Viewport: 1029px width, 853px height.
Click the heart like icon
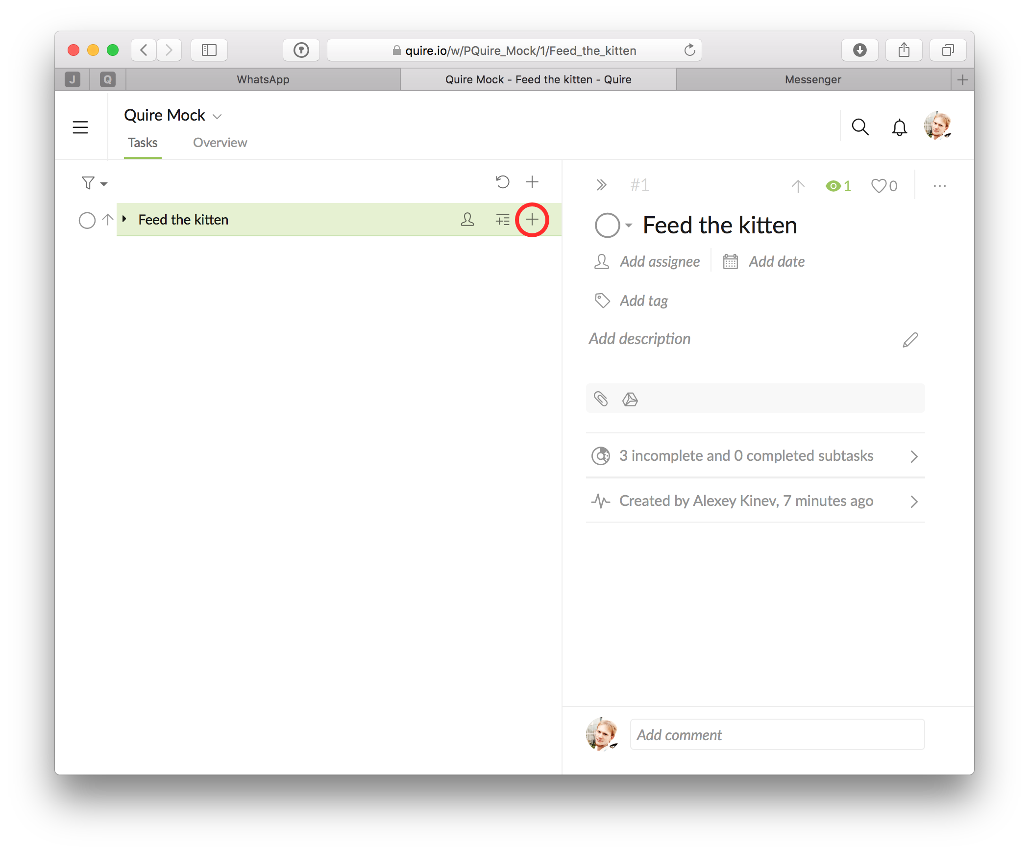[879, 186]
